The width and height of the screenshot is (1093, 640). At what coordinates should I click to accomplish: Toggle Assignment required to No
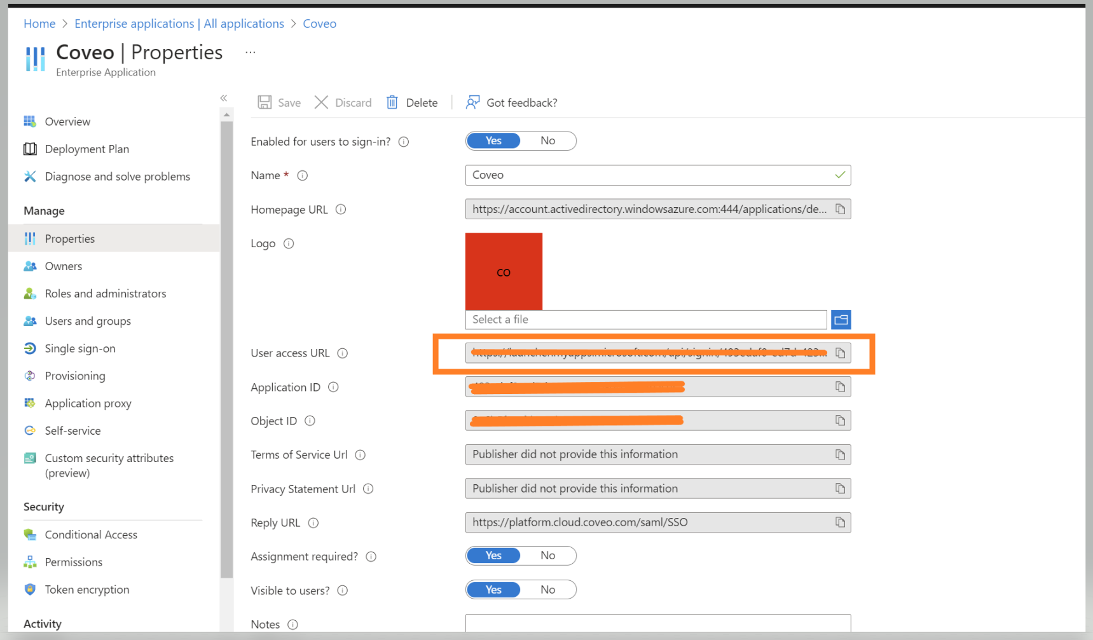(x=547, y=555)
